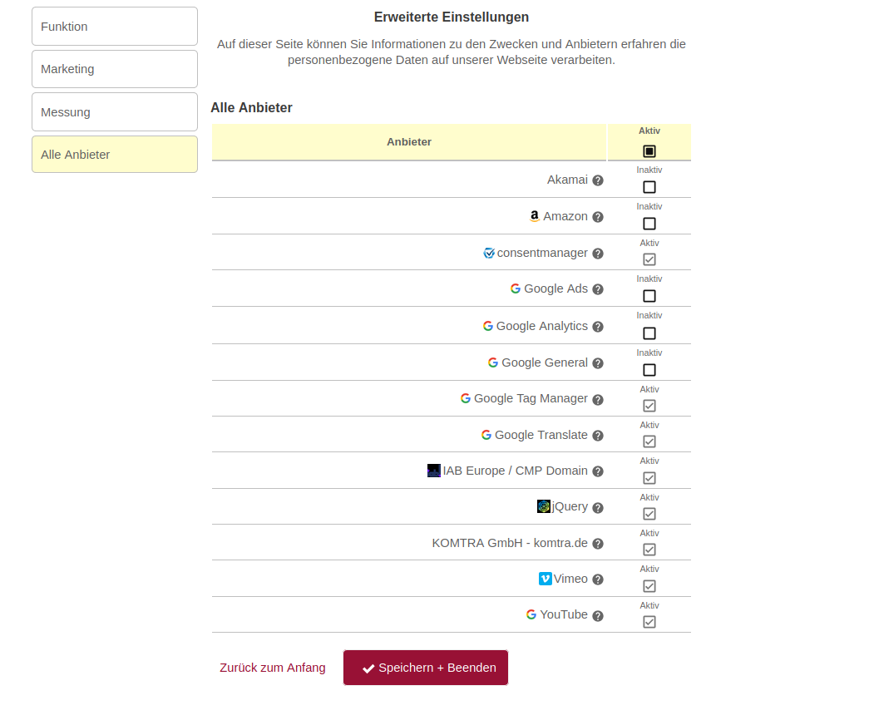Click the help icon beside Akamai
Image resolution: width=869 pixels, height=720 pixels.
tap(598, 180)
